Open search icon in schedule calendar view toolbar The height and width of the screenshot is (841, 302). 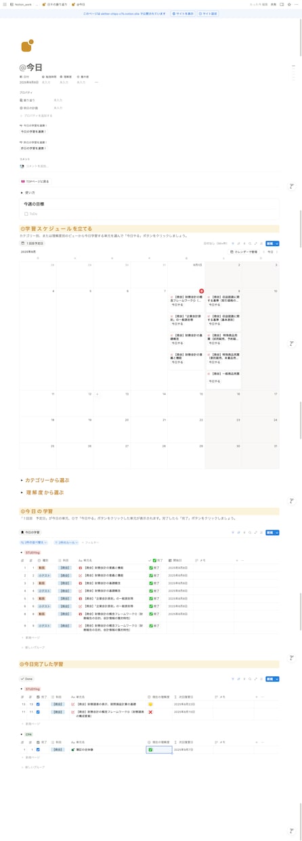[250, 243]
